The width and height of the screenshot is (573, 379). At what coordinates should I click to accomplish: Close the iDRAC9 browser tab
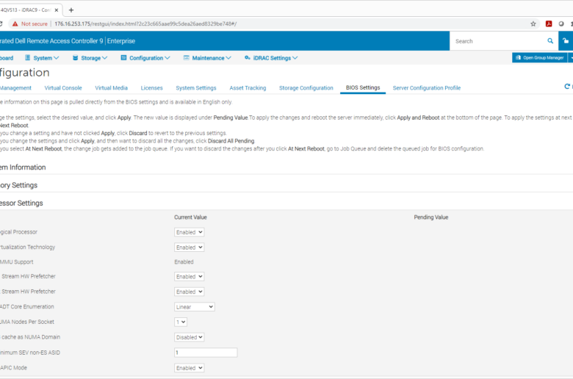57,10
